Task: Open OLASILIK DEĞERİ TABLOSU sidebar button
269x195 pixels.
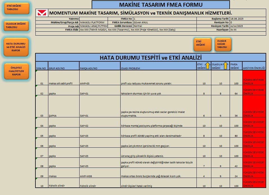Action: tap(16, 26)
